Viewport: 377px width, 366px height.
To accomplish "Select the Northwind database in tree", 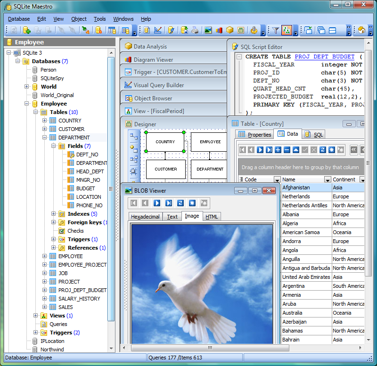I will pos(52,350).
